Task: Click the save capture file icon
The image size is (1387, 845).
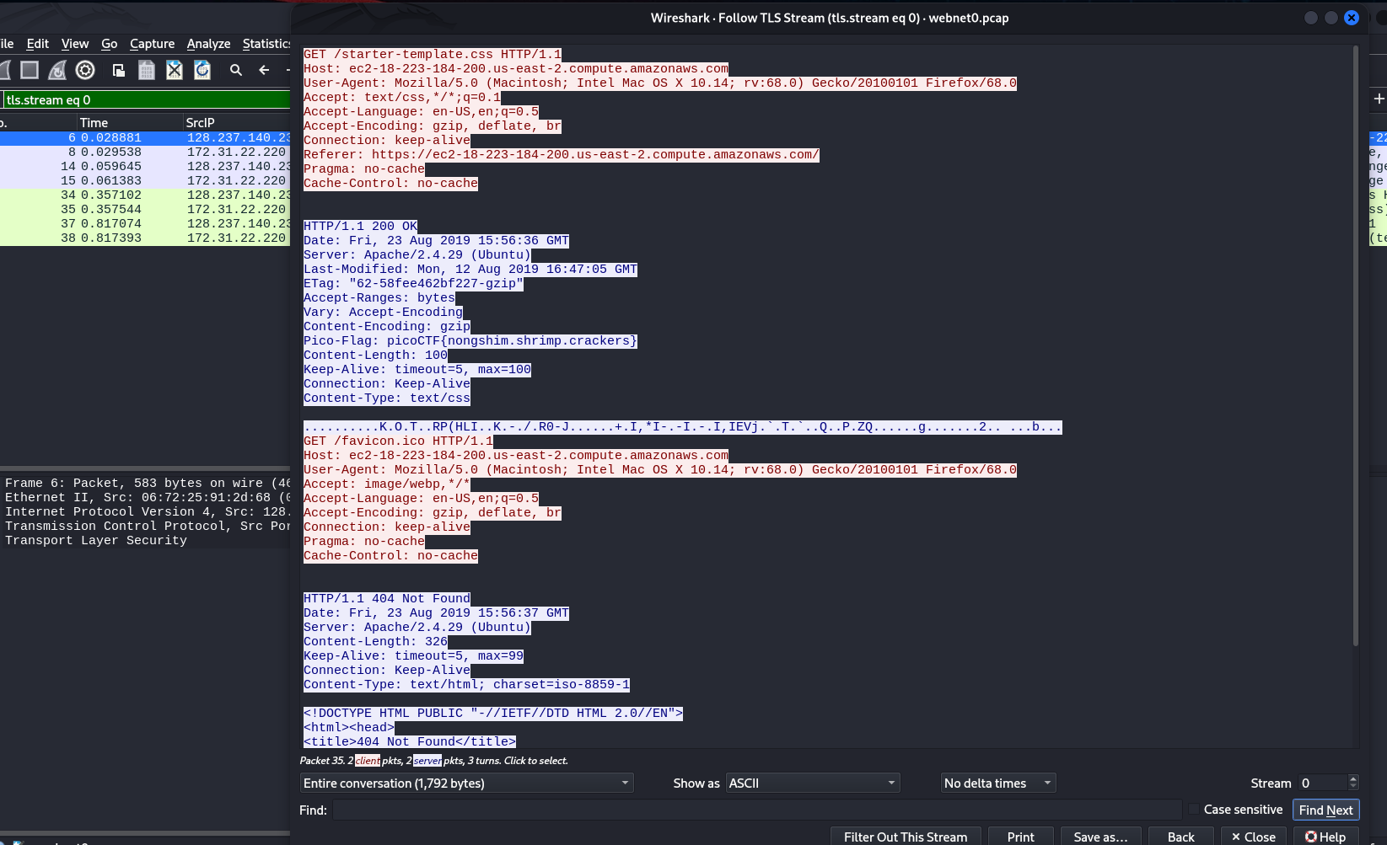Action: coord(147,70)
